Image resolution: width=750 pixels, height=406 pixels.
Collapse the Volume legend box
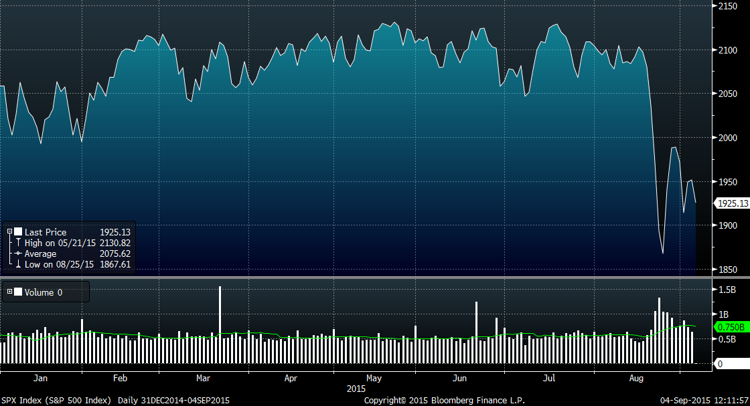(x=9, y=292)
